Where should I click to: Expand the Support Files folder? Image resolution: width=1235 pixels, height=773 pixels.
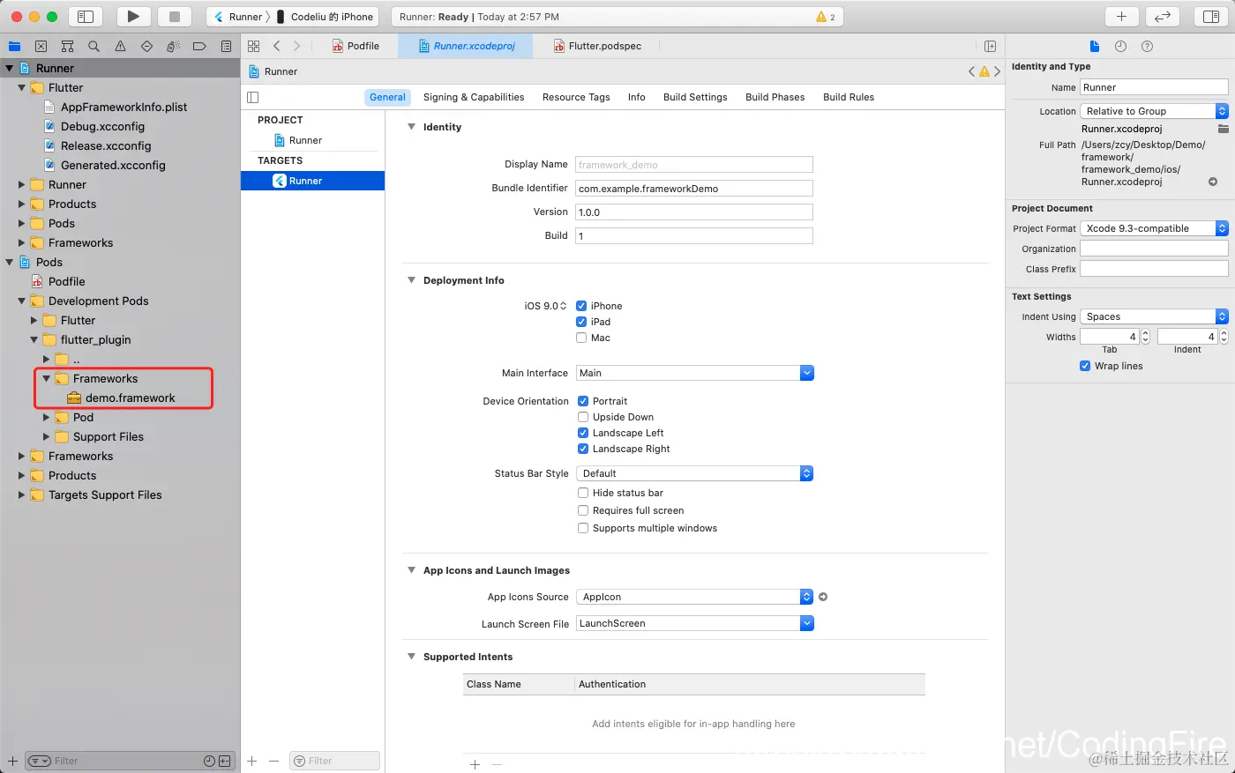pos(47,436)
